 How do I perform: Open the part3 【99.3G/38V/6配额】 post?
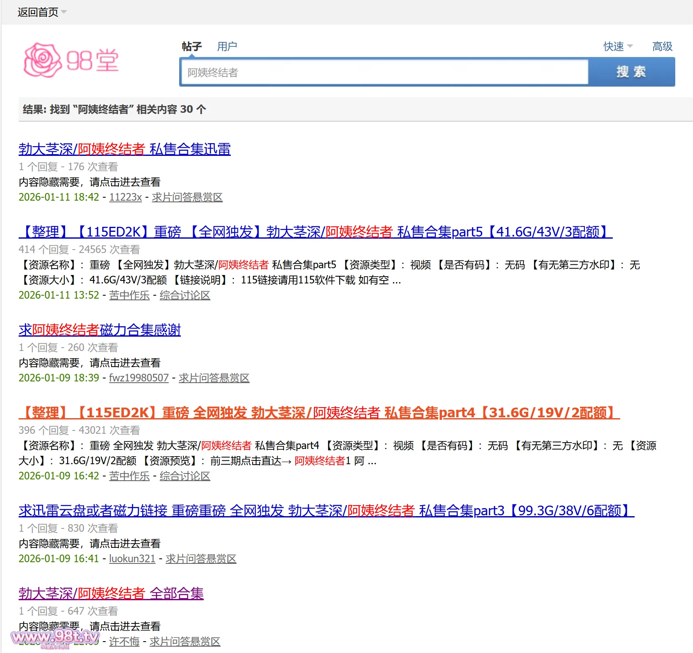[326, 511]
